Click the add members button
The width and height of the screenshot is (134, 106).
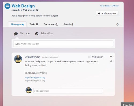107,13
